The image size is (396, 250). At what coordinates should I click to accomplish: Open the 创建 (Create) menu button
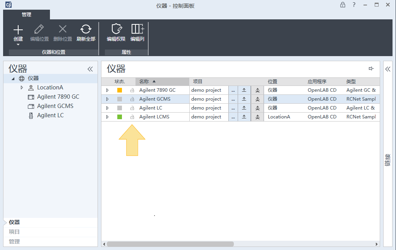(x=18, y=35)
